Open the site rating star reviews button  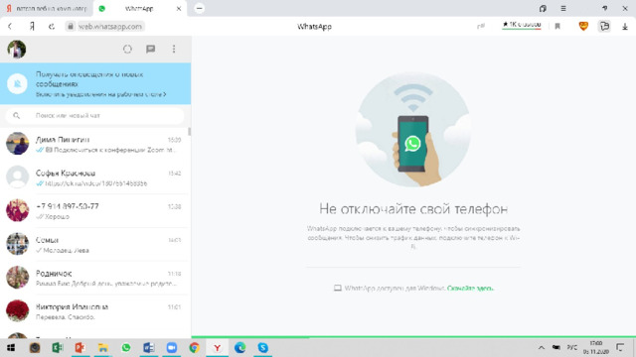[x=522, y=25]
